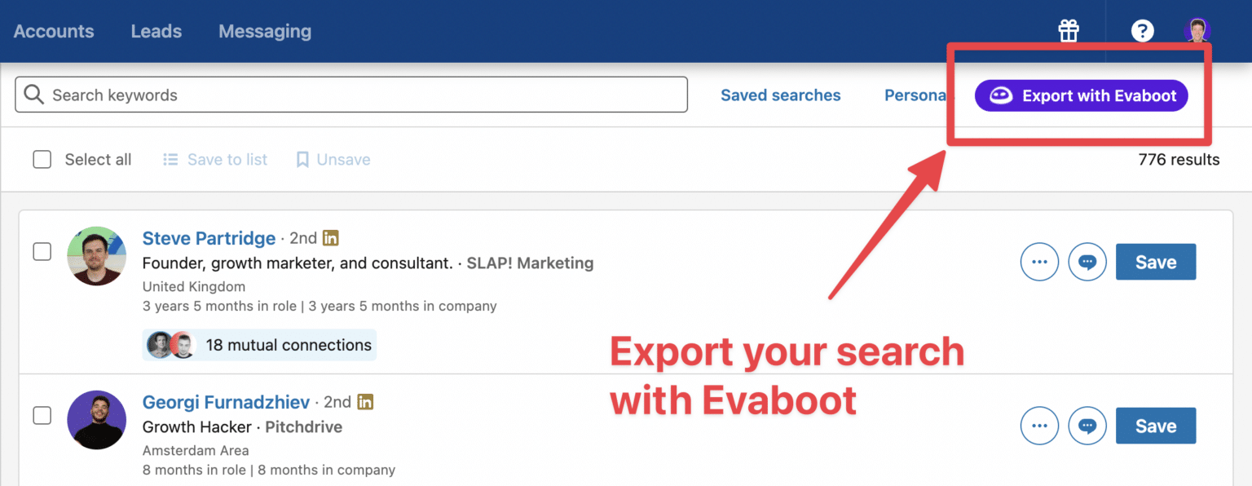Click the search magnifying glass icon
Viewport: 1252px width, 486px height.
[x=33, y=95]
